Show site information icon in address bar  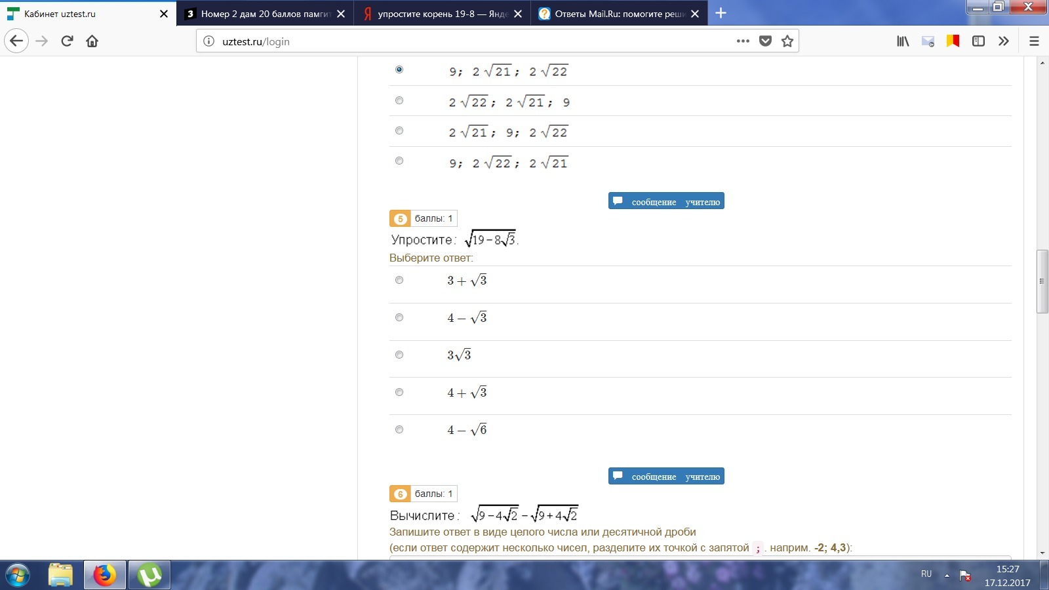pyautogui.click(x=208, y=41)
